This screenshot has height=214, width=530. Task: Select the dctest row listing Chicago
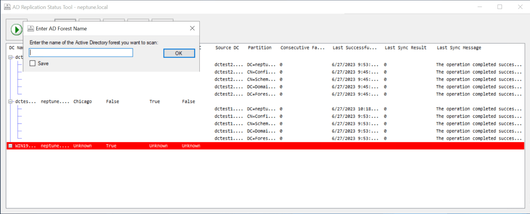(83, 101)
